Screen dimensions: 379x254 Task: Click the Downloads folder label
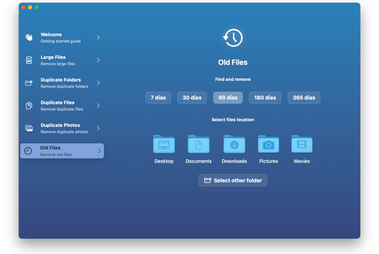(x=234, y=161)
